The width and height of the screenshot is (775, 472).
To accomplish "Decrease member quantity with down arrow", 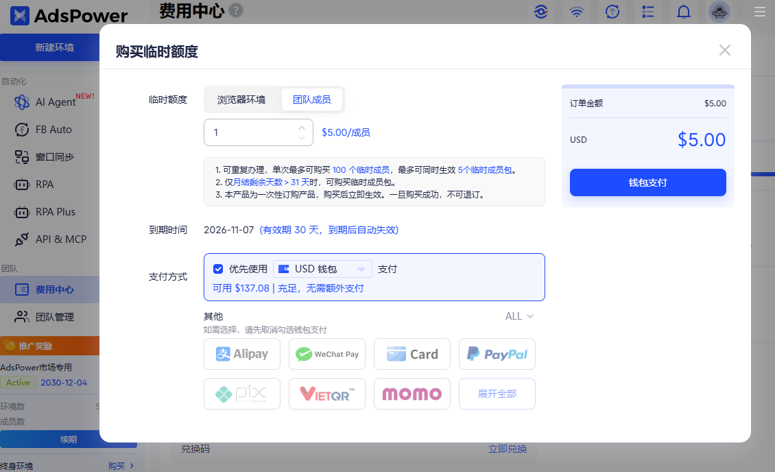I will [302, 137].
